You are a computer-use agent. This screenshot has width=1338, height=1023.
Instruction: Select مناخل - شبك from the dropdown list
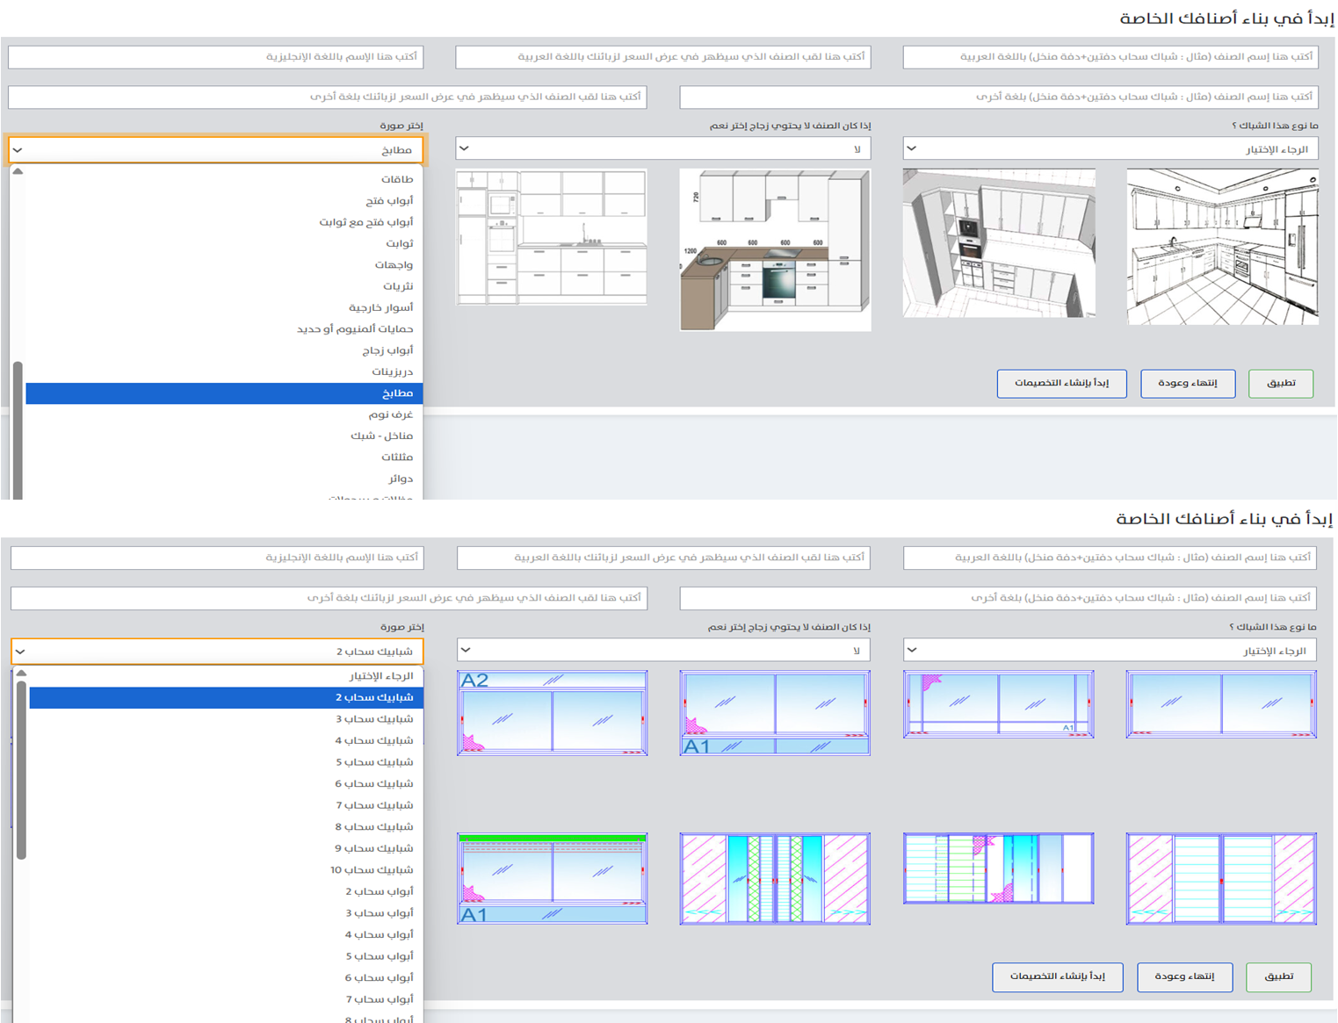pyautogui.click(x=381, y=436)
